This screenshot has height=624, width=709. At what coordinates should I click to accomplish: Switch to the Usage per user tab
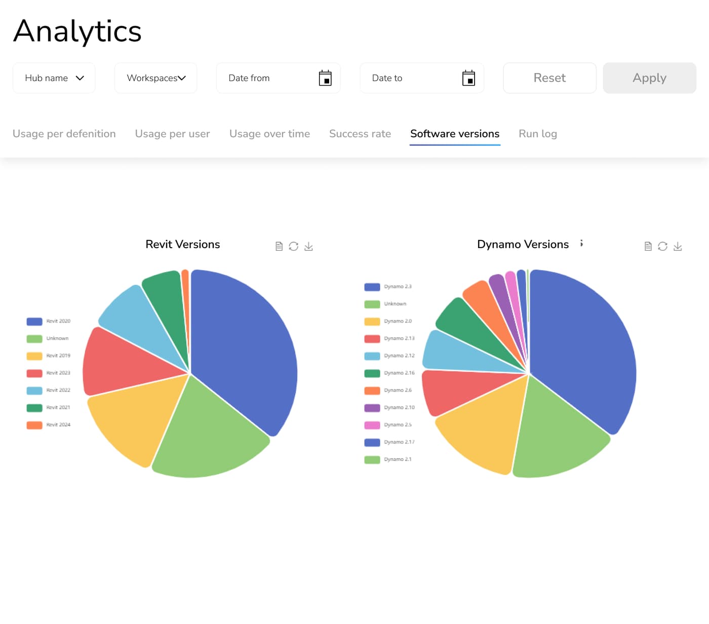click(x=173, y=134)
